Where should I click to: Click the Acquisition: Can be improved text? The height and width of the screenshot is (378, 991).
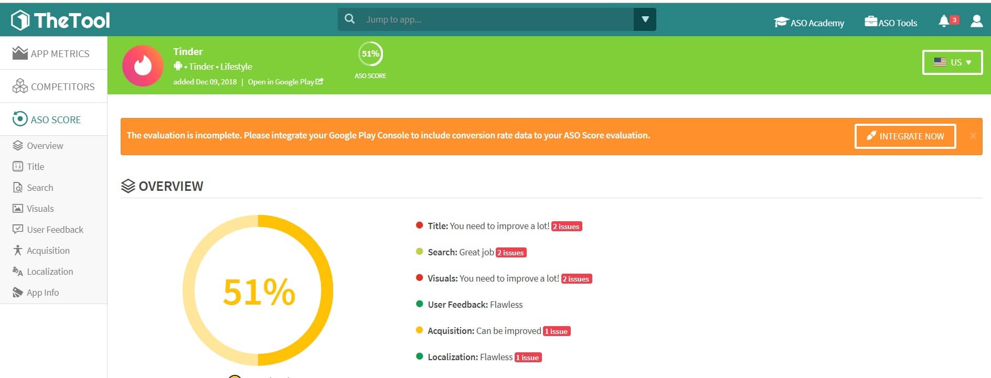pyautogui.click(x=484, y=331)
